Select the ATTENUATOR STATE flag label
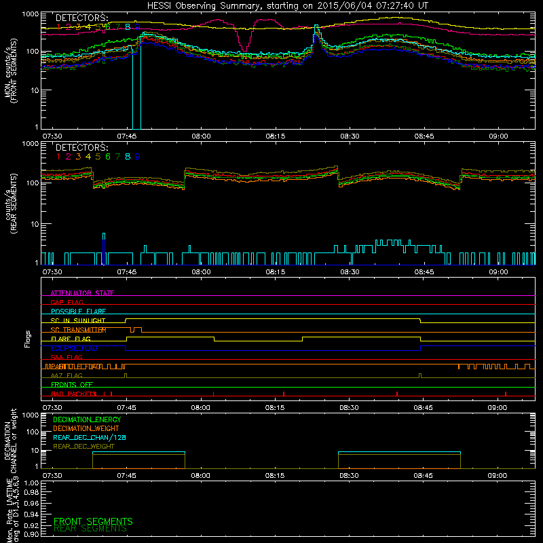The width and height of the screenshot is (543, 543). [82, 293]
